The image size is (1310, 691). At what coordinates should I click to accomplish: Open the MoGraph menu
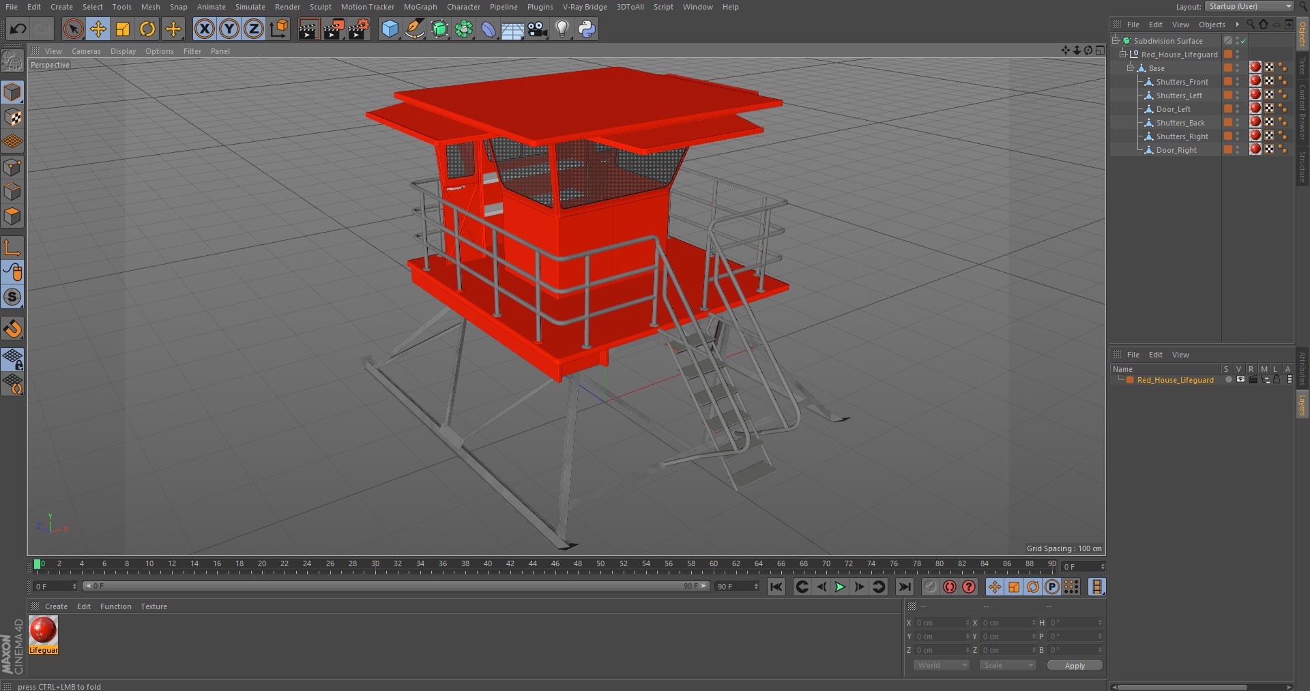click(x=420, y=7)
